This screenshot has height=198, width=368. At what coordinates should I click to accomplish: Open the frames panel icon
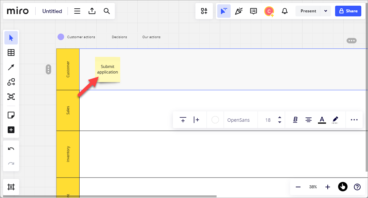[11, 187]
